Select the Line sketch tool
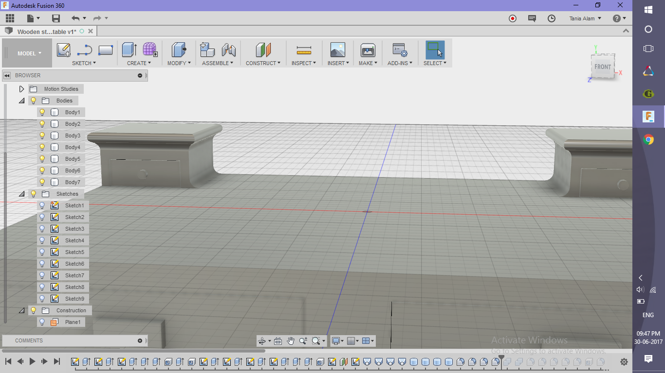665x373 pixels. pos(85,50)
